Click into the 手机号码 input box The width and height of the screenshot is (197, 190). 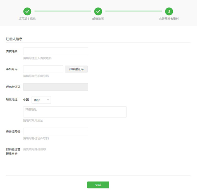tap(43, 69)
